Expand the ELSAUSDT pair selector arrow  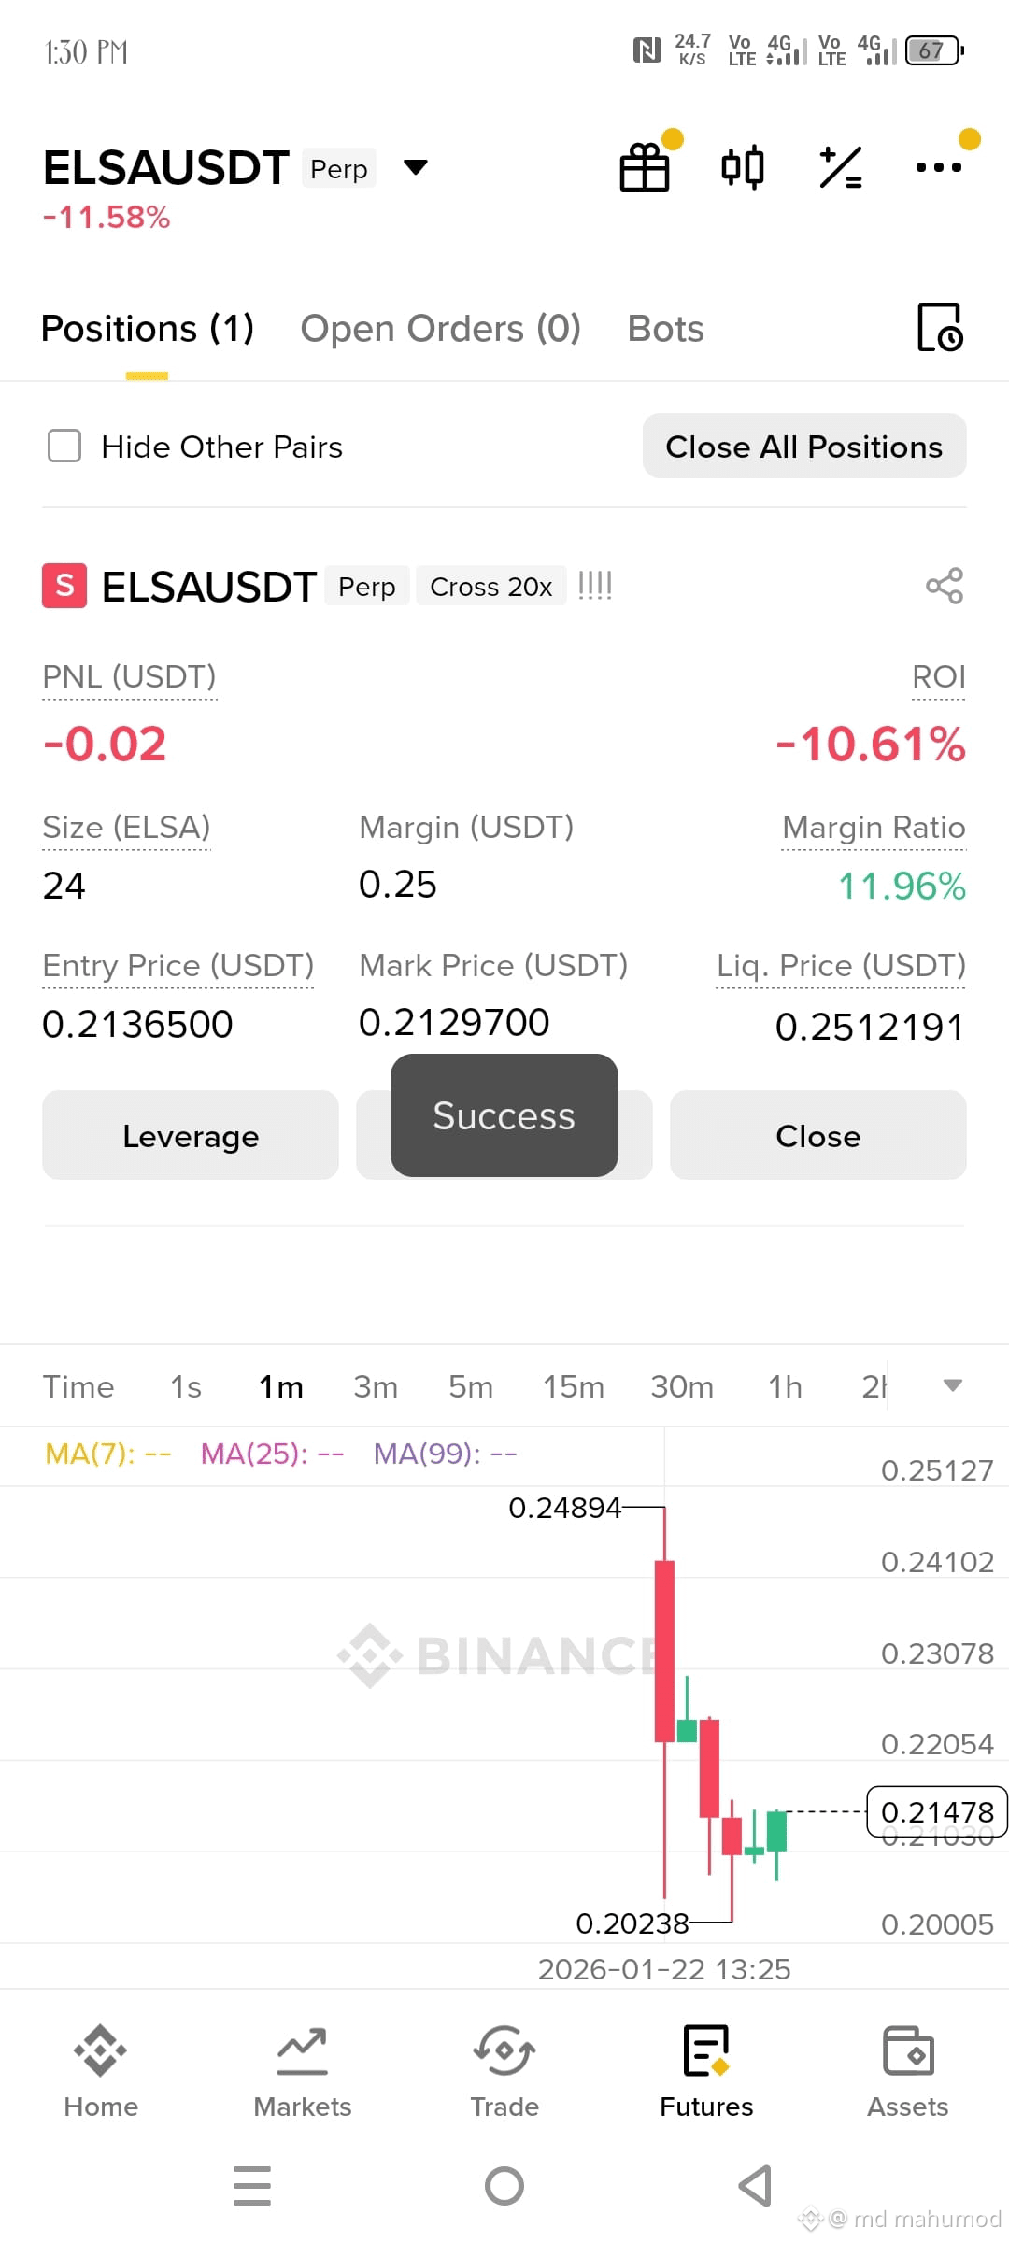click(416, 168)
